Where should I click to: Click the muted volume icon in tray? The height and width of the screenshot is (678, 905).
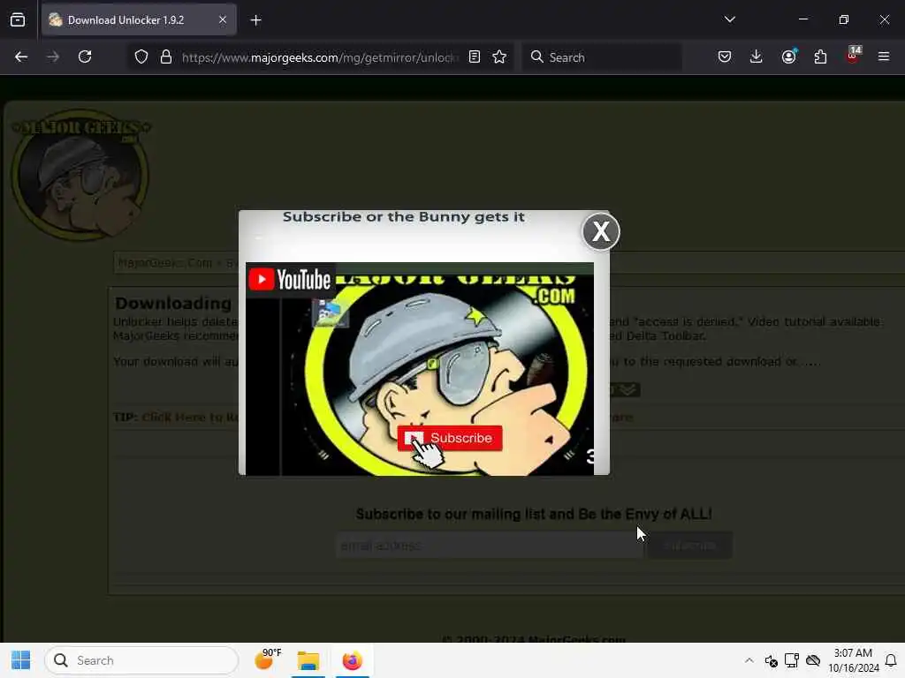pos(771,660)
